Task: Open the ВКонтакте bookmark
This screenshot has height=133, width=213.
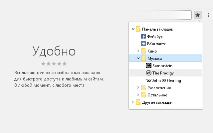Action: click(x=156, y=44)
